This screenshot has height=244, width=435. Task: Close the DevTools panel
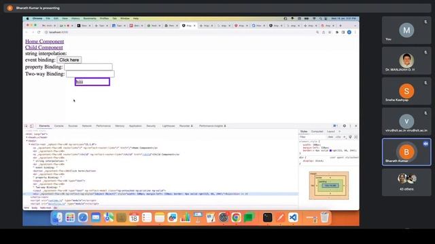click(x=356, y=126)
